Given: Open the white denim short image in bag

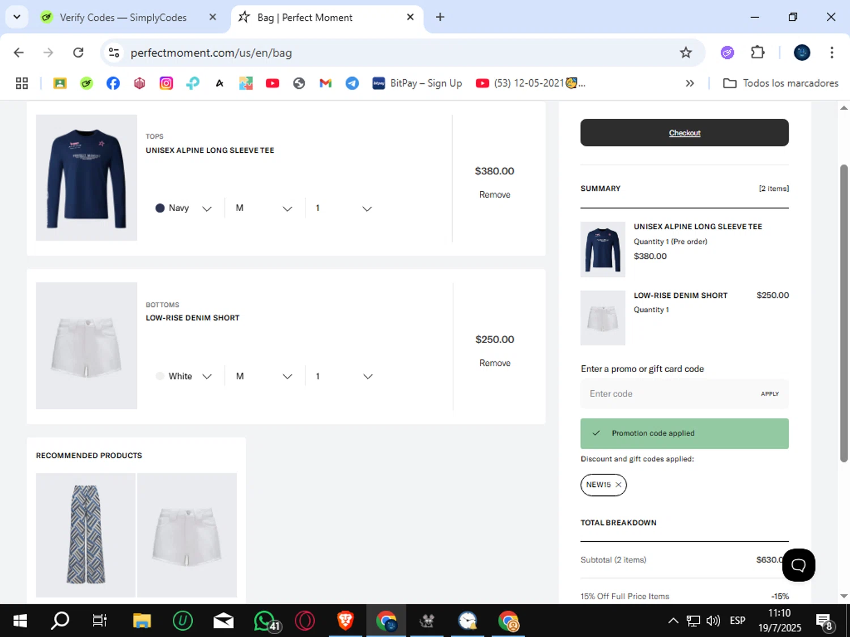Looking at the screenshot, I should coord(86,345).
